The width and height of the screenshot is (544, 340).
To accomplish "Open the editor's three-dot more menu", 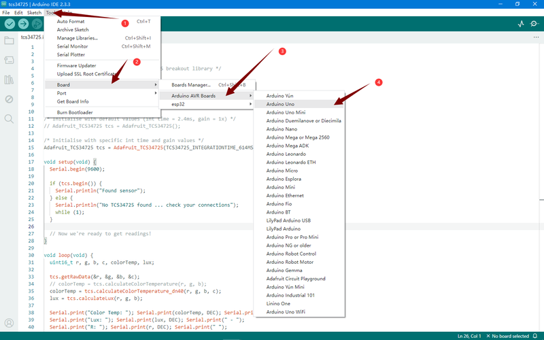I will tap(536, 37).
